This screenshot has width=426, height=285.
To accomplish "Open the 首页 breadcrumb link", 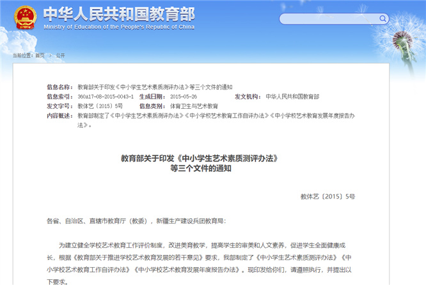I will pyautogui.click(x=40, y=56).
